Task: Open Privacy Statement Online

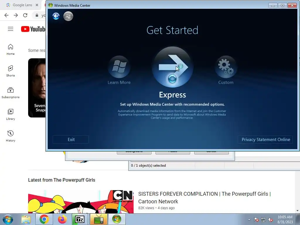Action: [x=265, y=139]
